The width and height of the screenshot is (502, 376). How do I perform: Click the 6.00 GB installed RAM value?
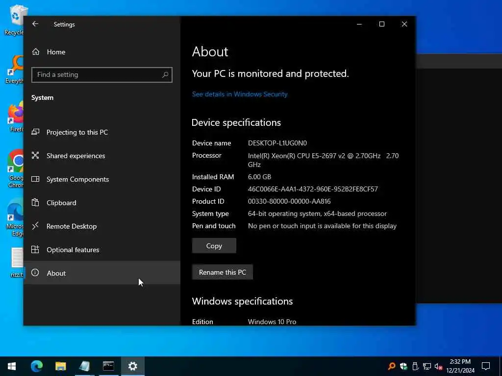(x=259, y=177)
